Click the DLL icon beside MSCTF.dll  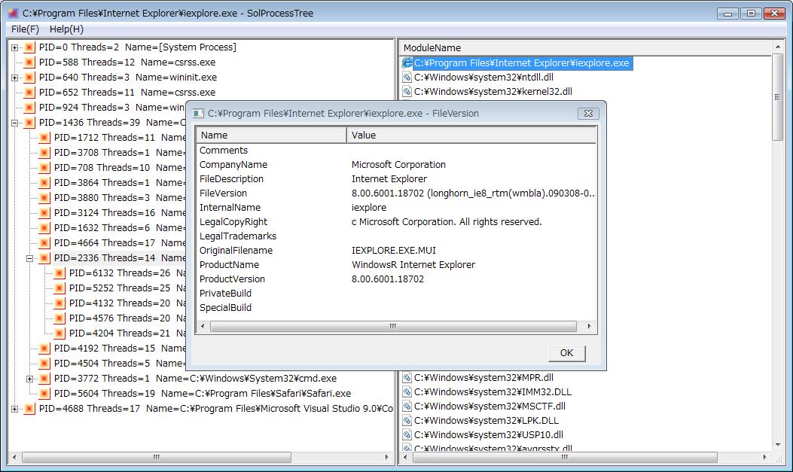407,406
